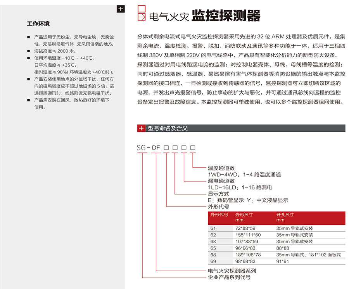Click the 温度通道数 label
Viewport: 349px width, 289px height.
point(221,168)
